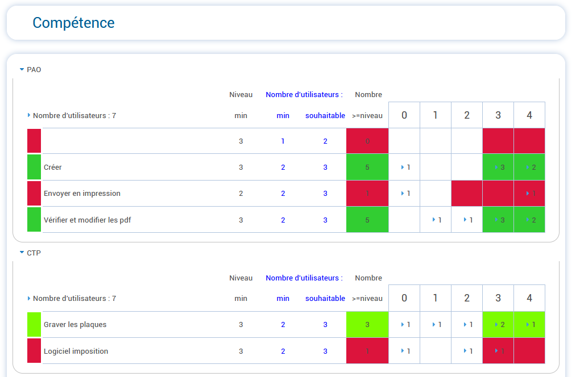Viewport: 580px width, 377px height.
Task: Click the red cell showing 0 in PAO
Action: pyautogui.click(x=367, y=141)
